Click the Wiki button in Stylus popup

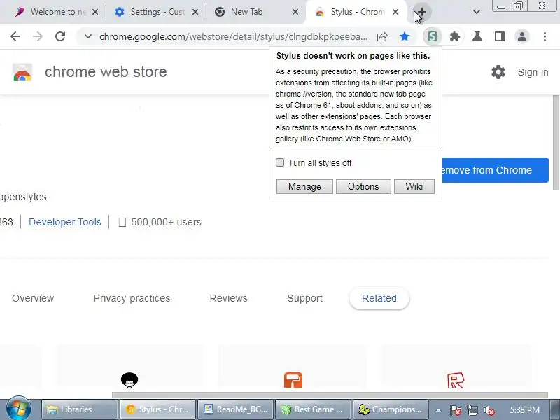click(414, 186)
